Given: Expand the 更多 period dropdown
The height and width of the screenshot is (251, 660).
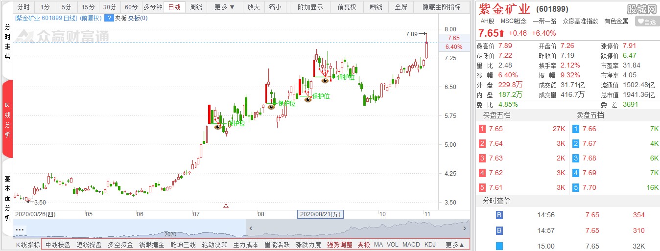Looking at the screenshot, I should pyautogui.click(x=225, y=7).
